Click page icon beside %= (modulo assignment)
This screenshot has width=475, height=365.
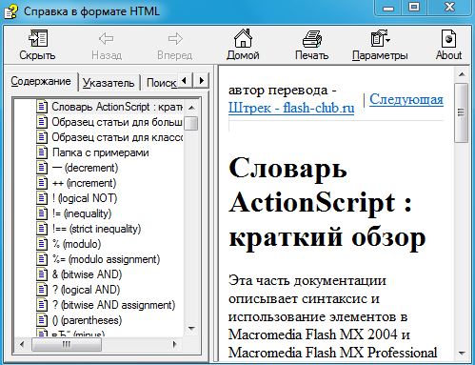(x=42, y=259)
